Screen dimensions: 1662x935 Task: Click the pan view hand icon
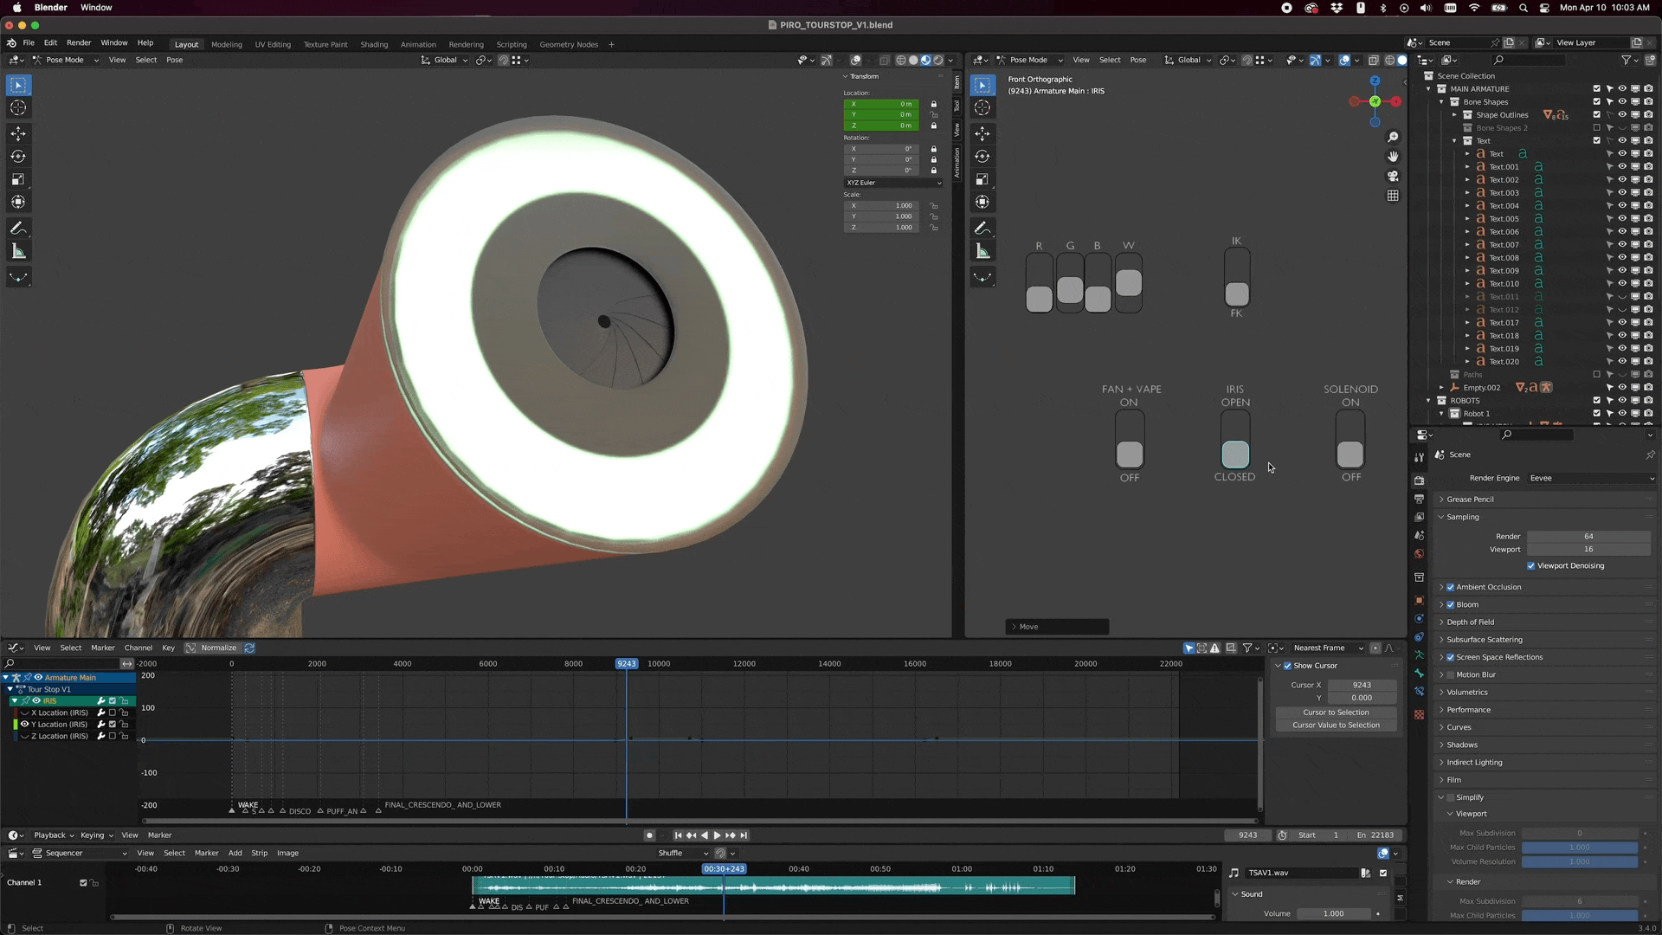point(1393,157)
